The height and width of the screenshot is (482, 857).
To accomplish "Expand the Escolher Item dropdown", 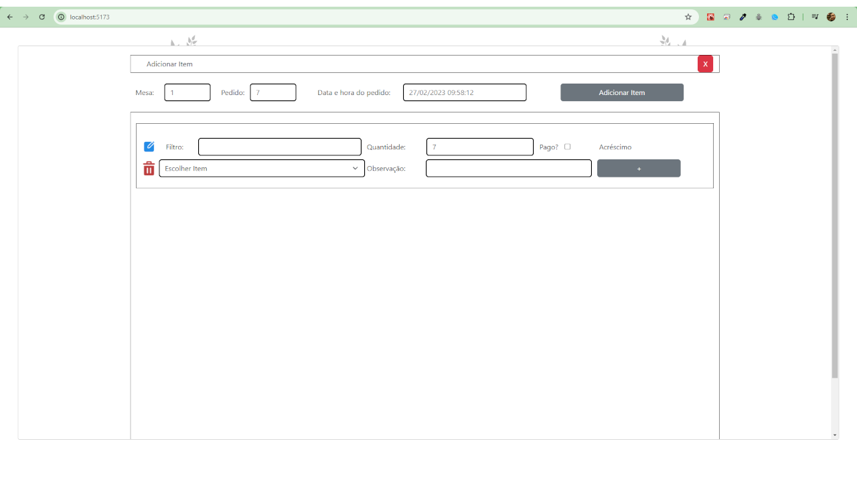I will (x=262, y=168).
